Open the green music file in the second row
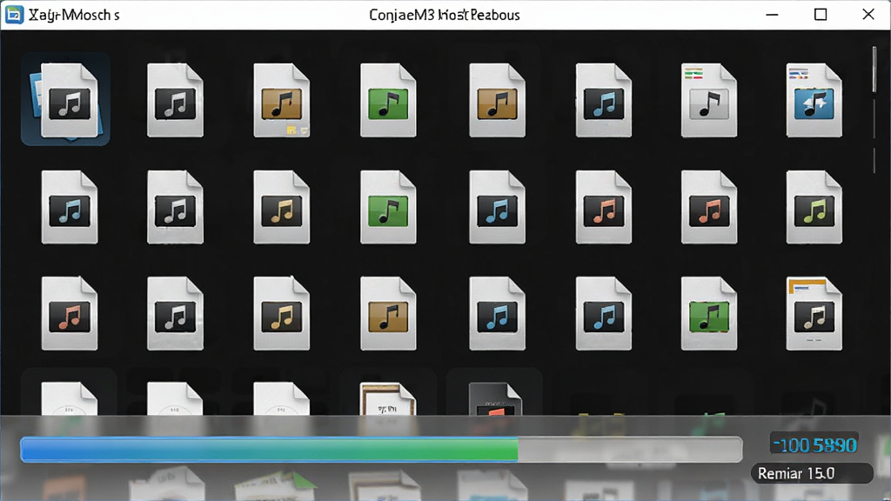This screenshot has height=501, width=891. [x=388, y=207]
